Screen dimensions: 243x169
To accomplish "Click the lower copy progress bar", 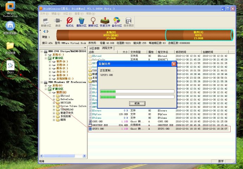I will coord(137,97).
